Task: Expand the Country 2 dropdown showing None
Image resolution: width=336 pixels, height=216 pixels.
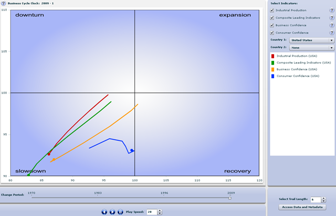Action: click(312, 47)
